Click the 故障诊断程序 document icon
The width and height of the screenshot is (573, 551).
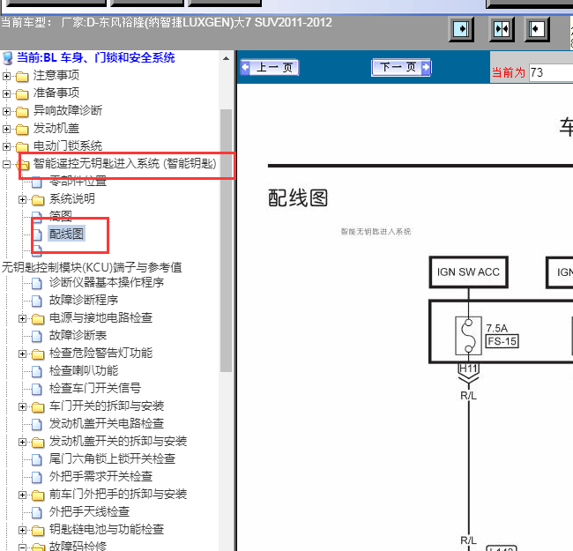coord(36,301)
